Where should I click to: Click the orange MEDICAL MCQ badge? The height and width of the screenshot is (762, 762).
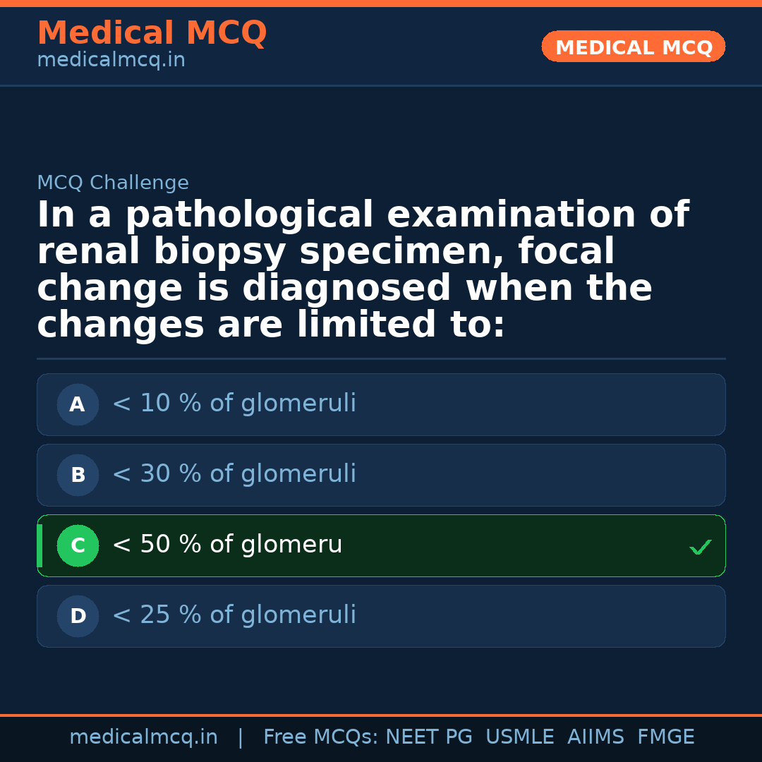[x=633, y=47]
